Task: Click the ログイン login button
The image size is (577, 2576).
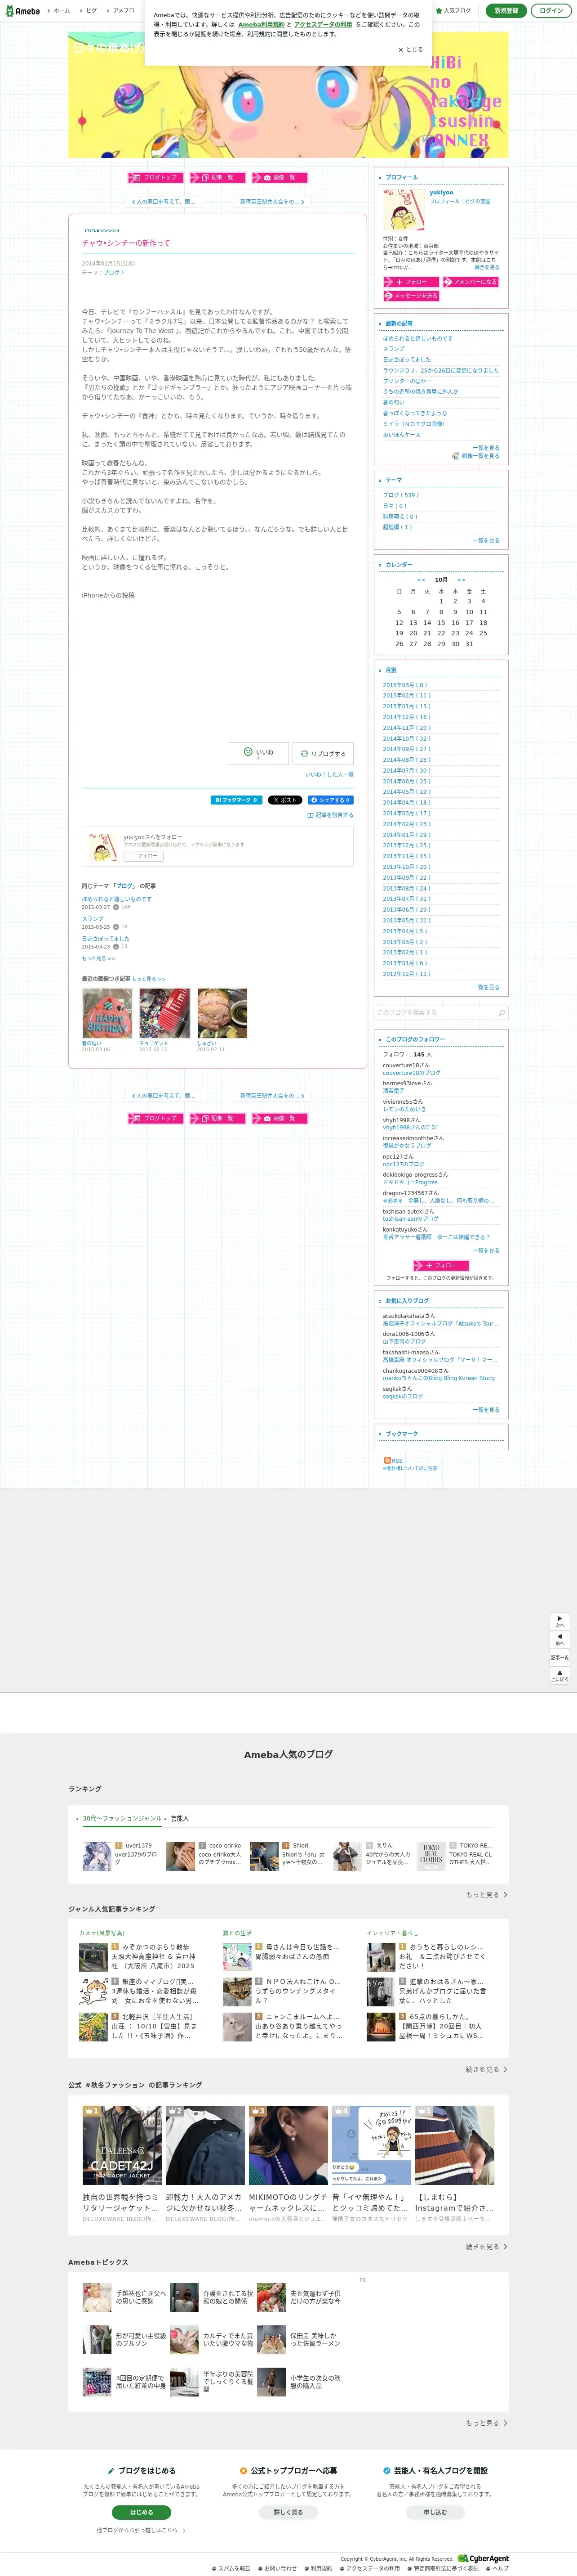Action: [x=551, y=11]
